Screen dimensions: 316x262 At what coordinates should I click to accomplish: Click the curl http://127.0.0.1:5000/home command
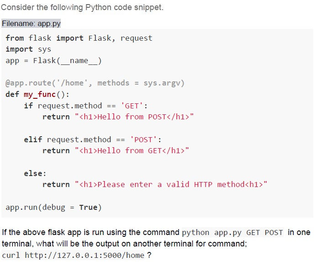click(73, 255)
